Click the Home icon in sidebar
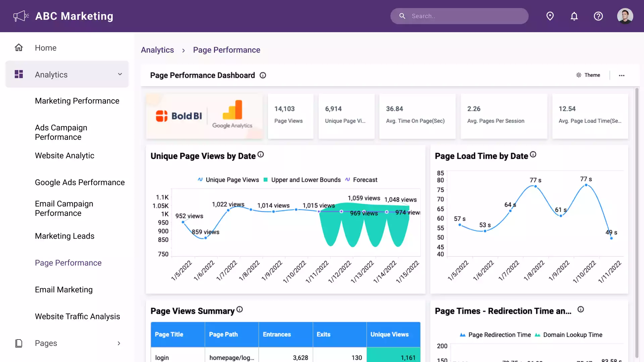 tap(19, 48)
